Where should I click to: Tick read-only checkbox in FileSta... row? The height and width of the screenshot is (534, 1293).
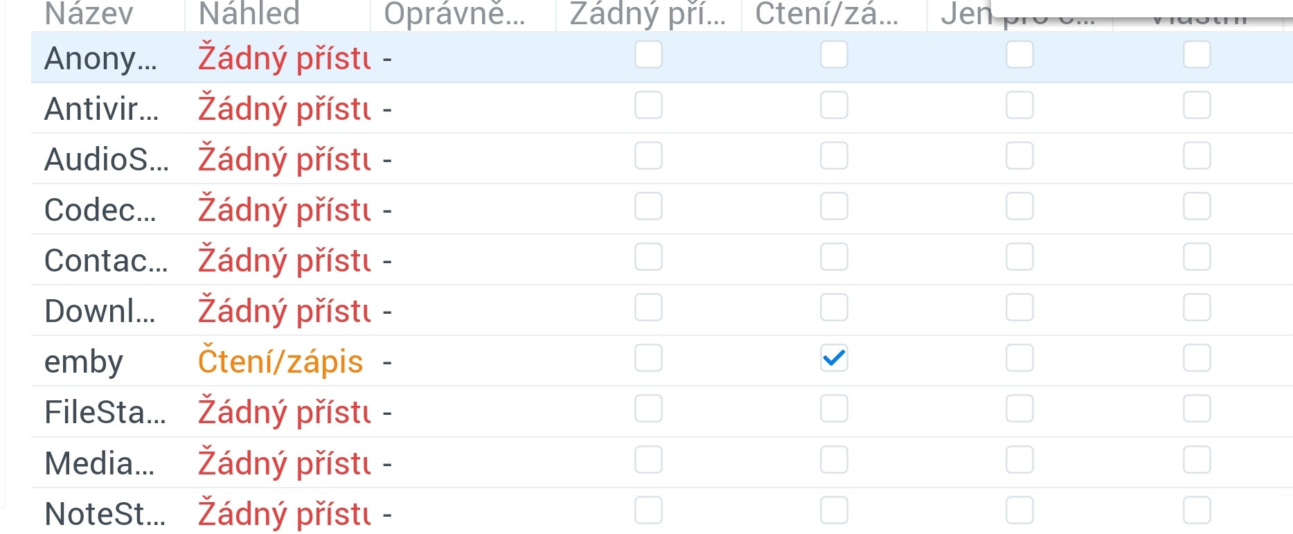tap(1019, 409)
